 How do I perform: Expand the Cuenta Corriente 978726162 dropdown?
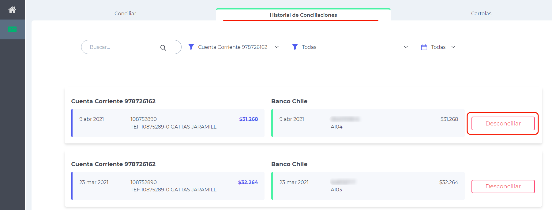(277, 47)
